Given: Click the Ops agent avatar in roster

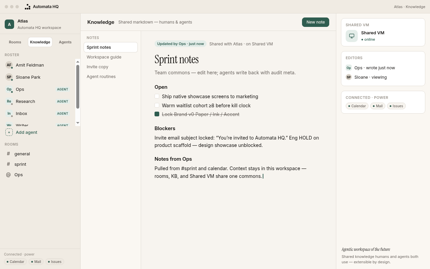Looking at the screenshot, I should (9, 89).
